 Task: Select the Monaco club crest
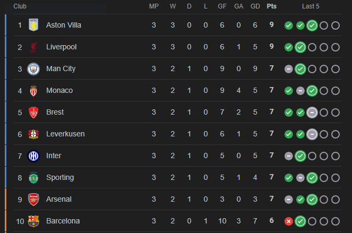(33, 91)
